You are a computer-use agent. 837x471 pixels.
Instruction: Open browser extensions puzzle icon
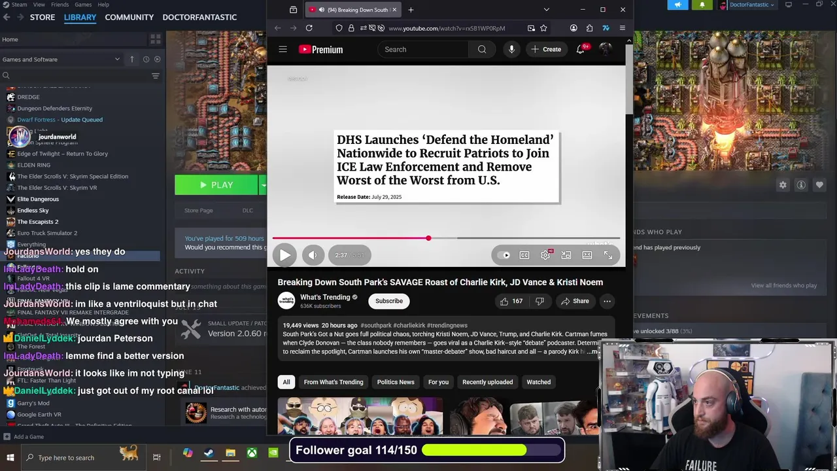coord(589,28)
